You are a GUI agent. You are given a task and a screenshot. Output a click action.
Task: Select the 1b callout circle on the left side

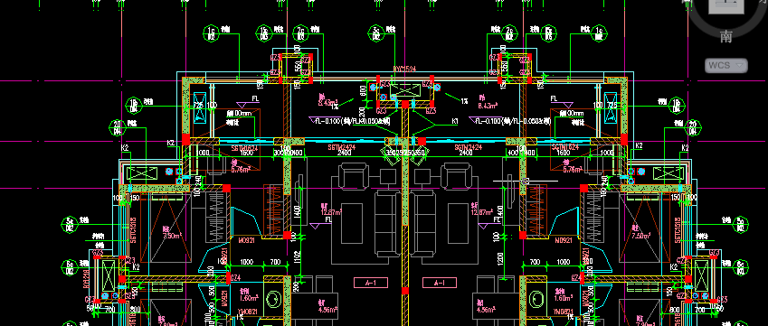(134, 105)
